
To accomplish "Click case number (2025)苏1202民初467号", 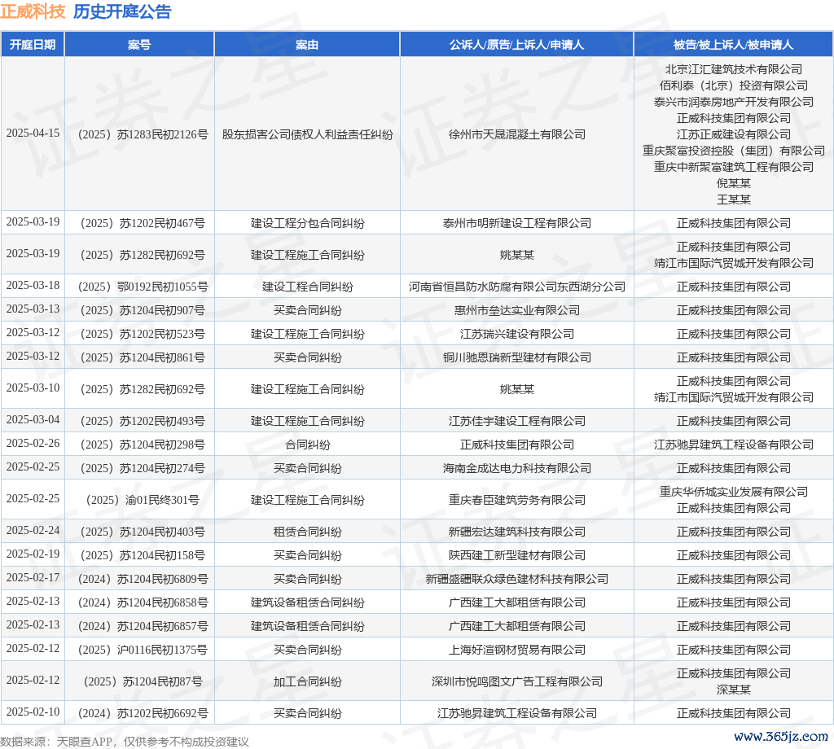I will point(143,223).
